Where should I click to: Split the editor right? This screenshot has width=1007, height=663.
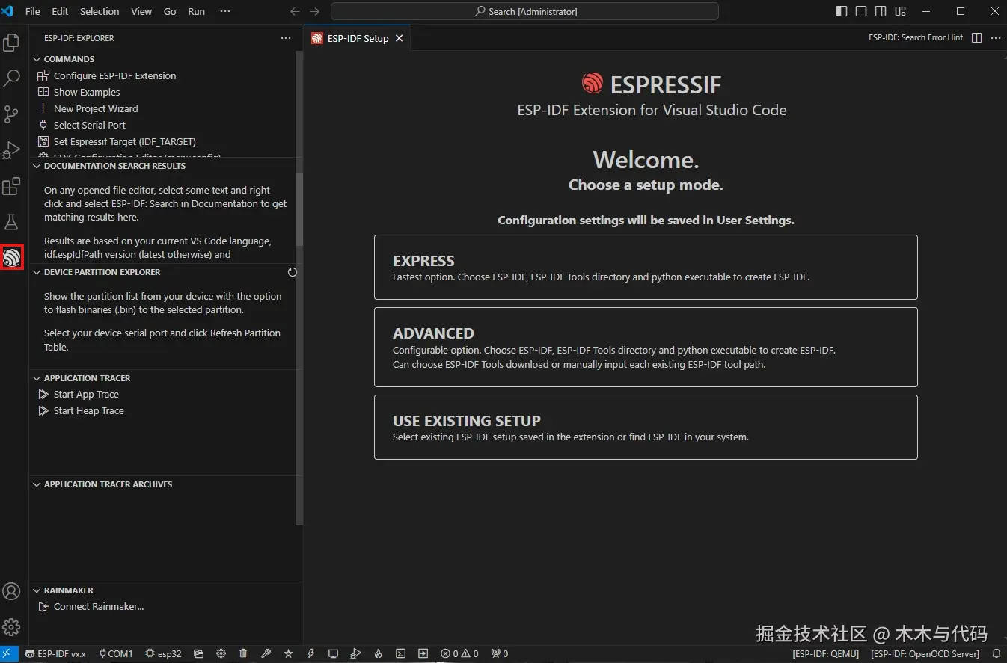click(x=976, y=37)
